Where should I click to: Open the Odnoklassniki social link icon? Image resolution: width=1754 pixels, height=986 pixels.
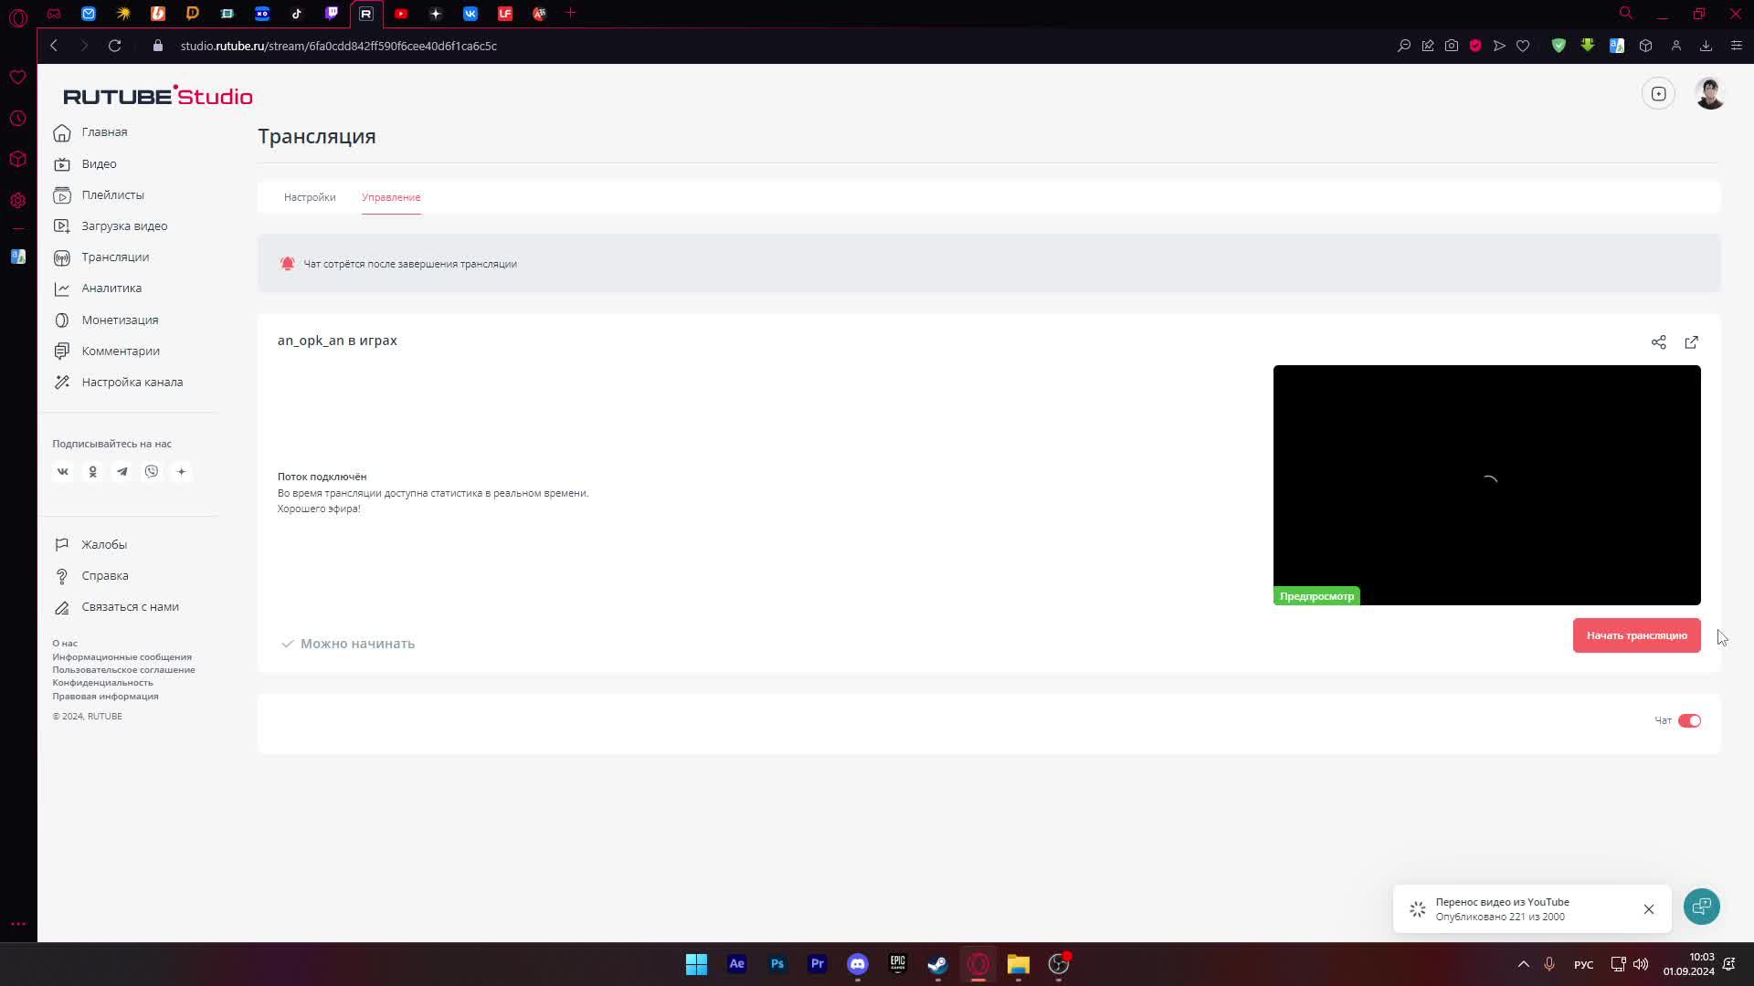92,472
